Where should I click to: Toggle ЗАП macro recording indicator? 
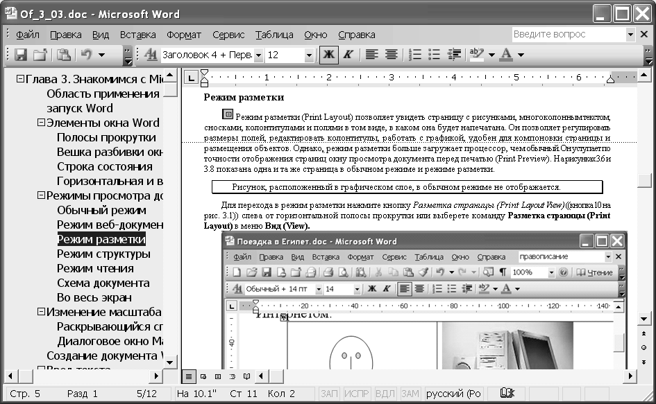click(x=329, y=394)
